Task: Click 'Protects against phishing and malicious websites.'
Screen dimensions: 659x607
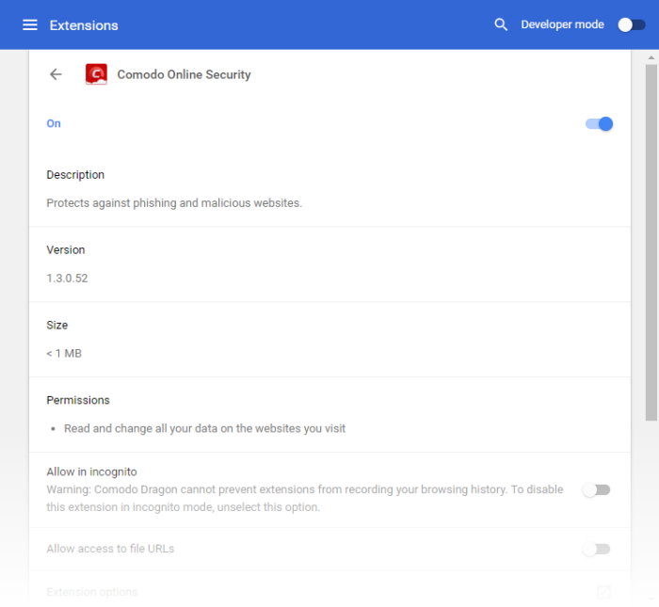Action: pos(174,203)
